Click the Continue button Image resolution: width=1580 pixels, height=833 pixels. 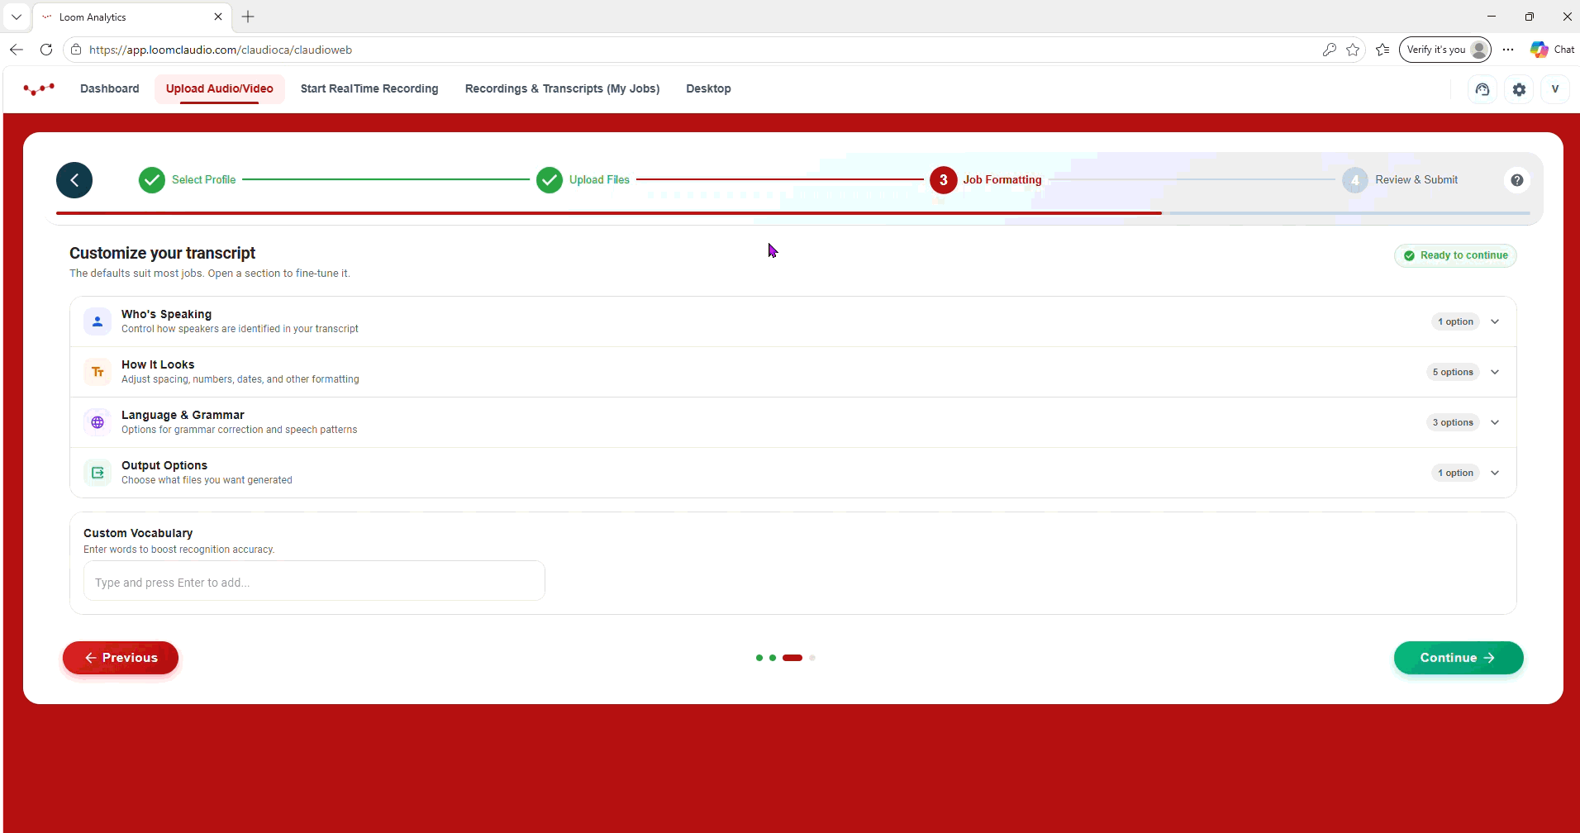click(x=1459, y=658)
